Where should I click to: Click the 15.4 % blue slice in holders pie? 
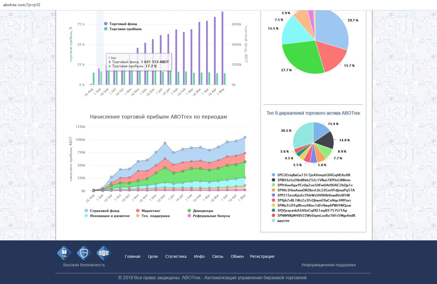point(320,131)
